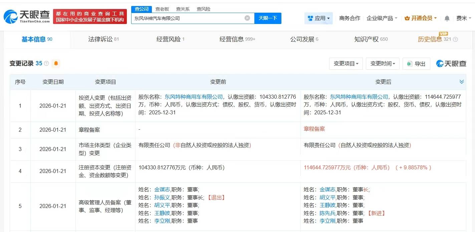Collapse the table using the double chevron icon
Viewport: 475px width, 232px height.
coord(462,81)
